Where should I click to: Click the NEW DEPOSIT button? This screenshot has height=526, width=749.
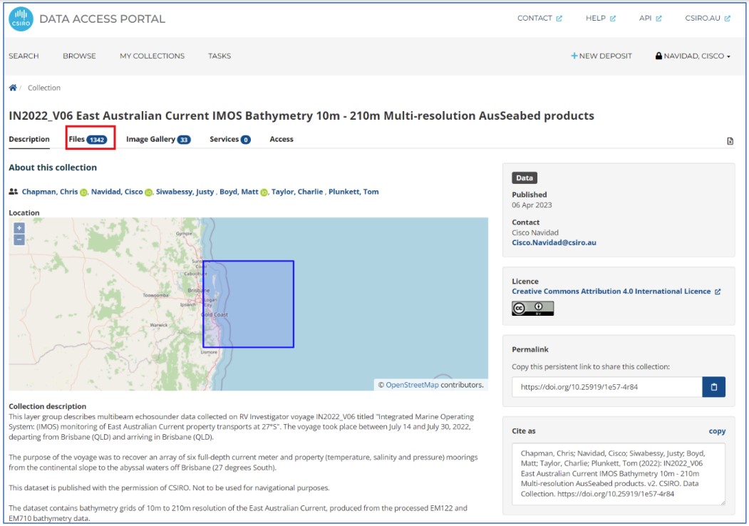pos(601,56)
